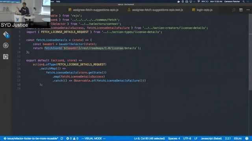
Task: Change indentation via Spaces: 4
Action: (x=174, y=138)
